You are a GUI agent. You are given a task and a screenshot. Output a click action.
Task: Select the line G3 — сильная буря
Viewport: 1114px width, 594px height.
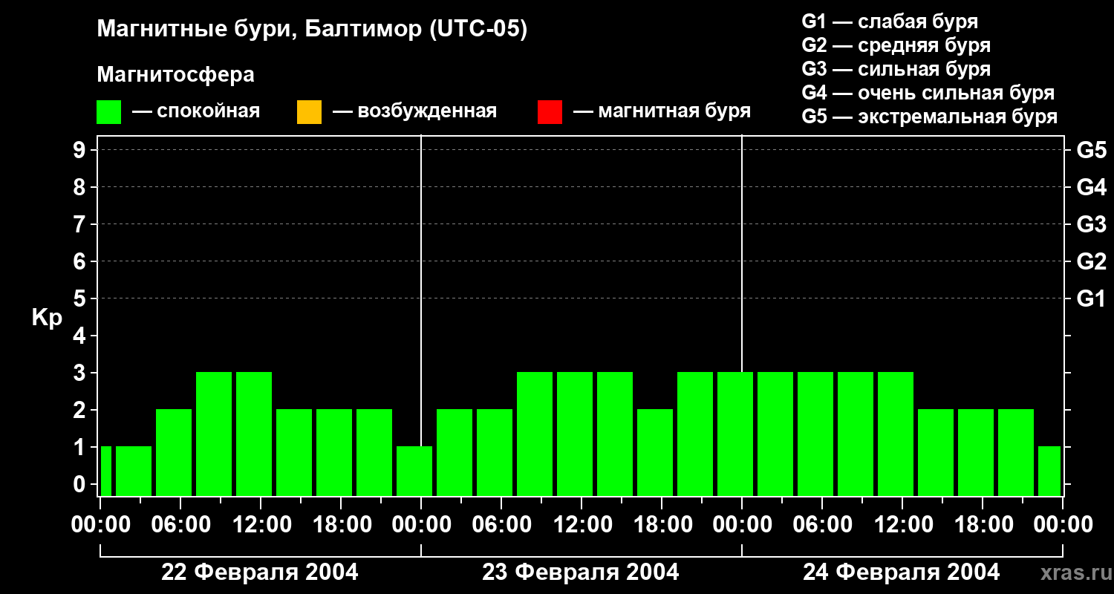pyautogui.click(x=896, y=69)
